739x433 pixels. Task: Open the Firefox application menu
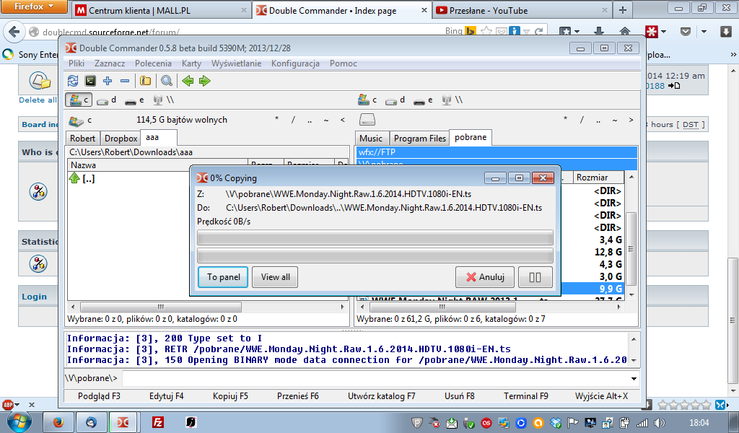(x=35, y=7)
